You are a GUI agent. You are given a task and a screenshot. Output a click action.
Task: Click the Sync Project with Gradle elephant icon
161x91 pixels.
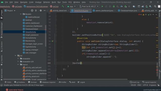143,6
